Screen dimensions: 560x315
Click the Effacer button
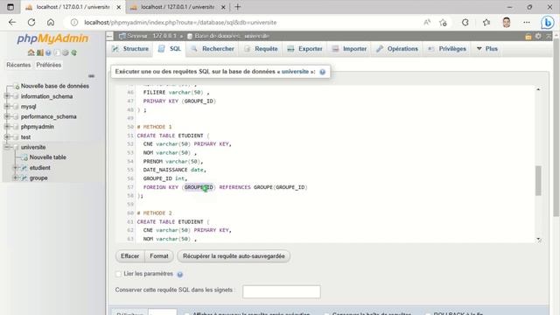click(130, 256)
